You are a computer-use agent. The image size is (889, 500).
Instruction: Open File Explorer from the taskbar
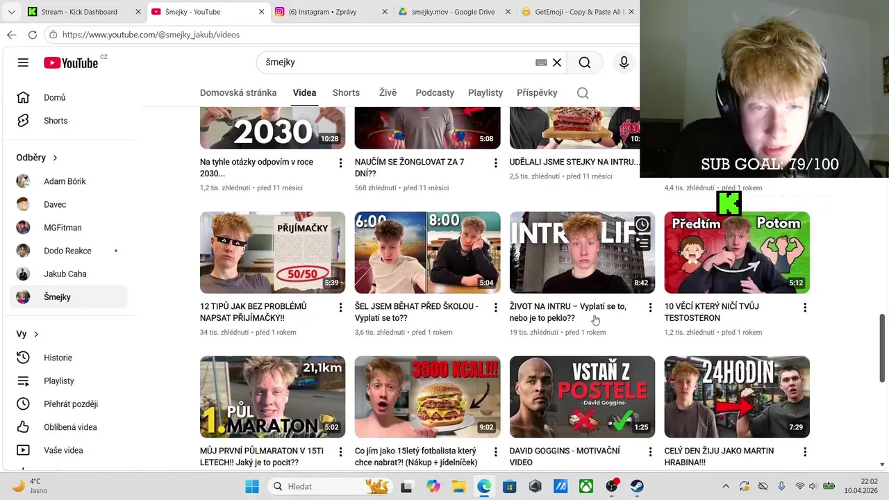click(458, 486)
